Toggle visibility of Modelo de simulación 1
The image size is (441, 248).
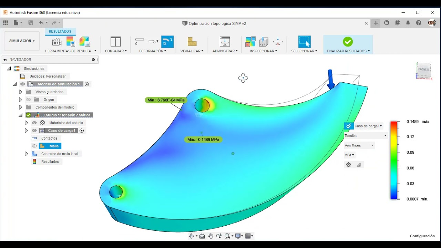pos(23,84)
